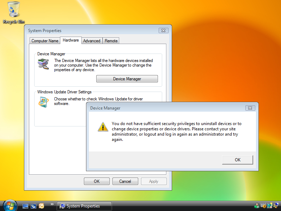Image resolution: width=281 pixels, height=211 pixels.
Task: Click the warning triangle icon in dialog
Action: (x=103, y=127)
